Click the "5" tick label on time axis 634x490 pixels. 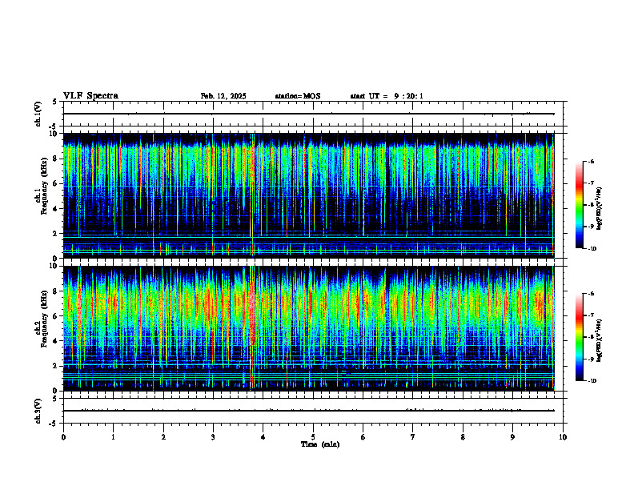313,437
